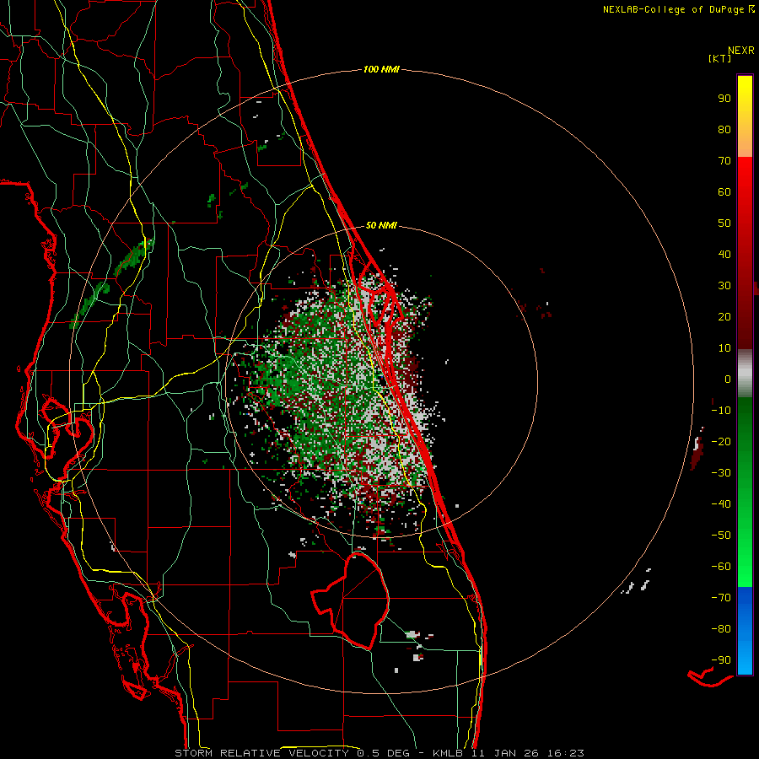Click the -20 value on the velocity scale

pos(721,441)
